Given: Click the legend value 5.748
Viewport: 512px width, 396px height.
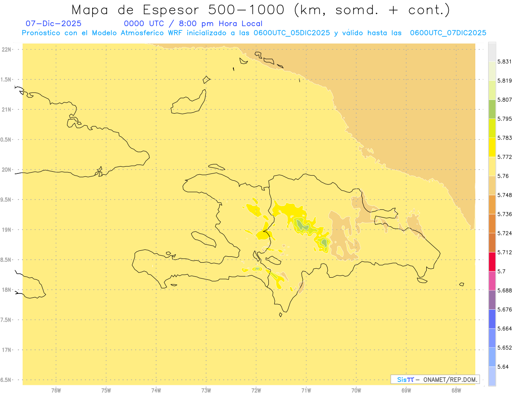Looking at the screenshot, I should [505, 195].
